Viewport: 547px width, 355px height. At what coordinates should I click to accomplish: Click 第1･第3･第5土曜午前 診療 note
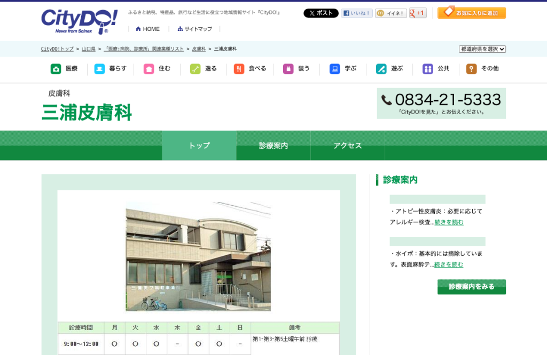point(285,339)
